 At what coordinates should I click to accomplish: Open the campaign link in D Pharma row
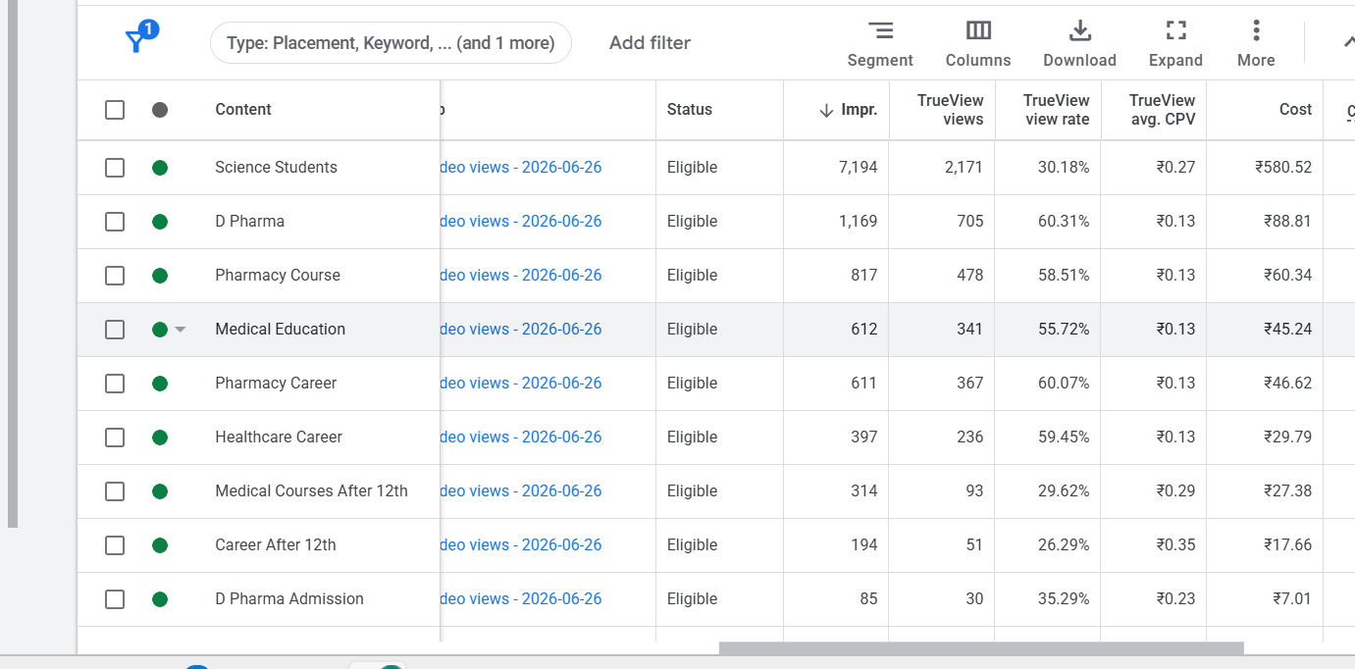tap(521, 222)
